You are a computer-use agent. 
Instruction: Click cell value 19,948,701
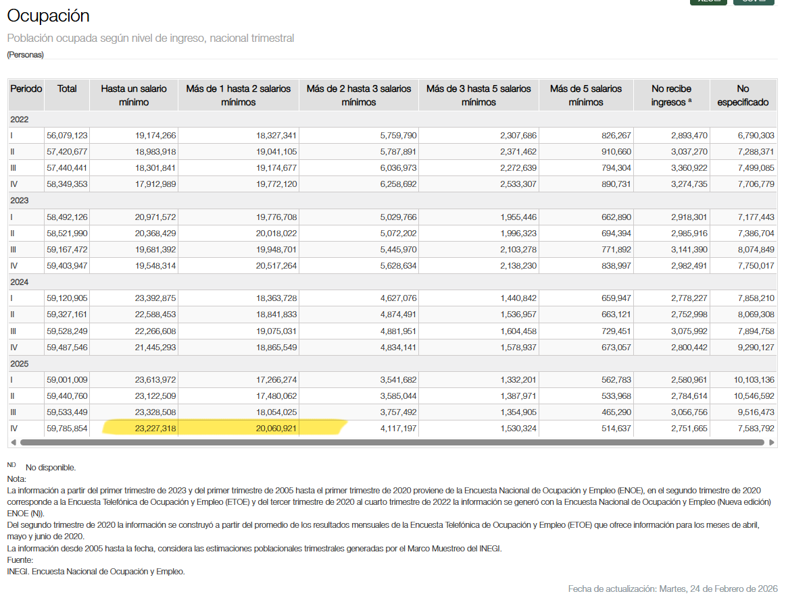(276, 249)
